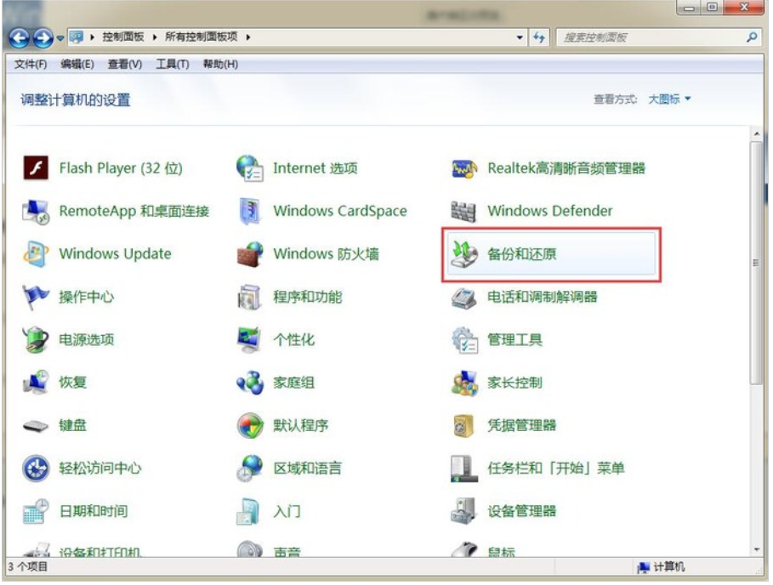Open the 轻松访问中心 icon

coord(36,469)
